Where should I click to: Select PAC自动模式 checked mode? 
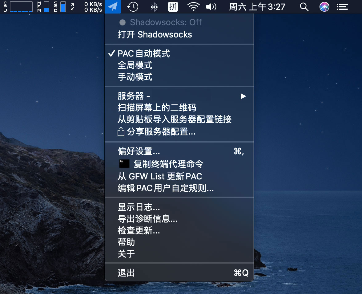[x=179, y=53]
